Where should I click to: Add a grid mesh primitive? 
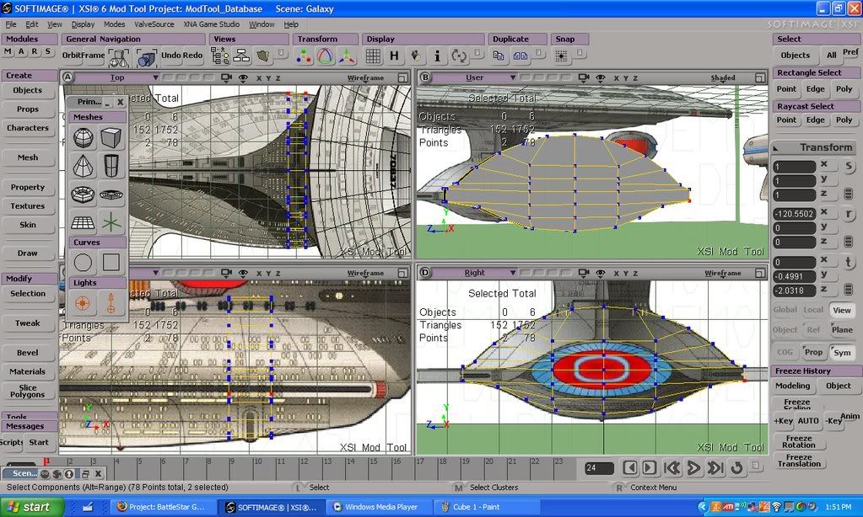[84, 222]
